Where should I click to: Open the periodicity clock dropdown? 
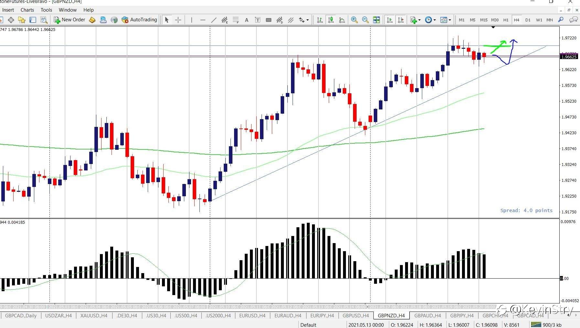430,20
